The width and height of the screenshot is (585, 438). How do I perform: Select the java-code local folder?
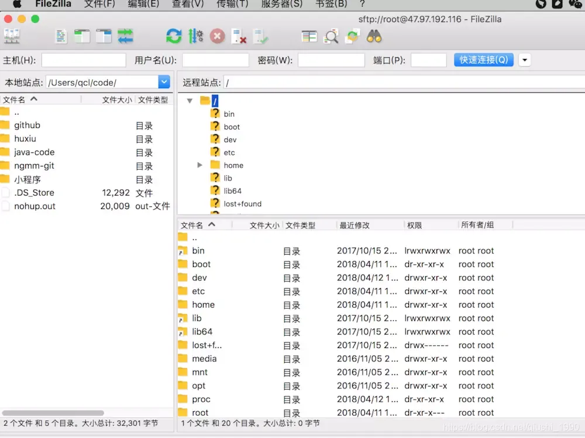point(87,152)
